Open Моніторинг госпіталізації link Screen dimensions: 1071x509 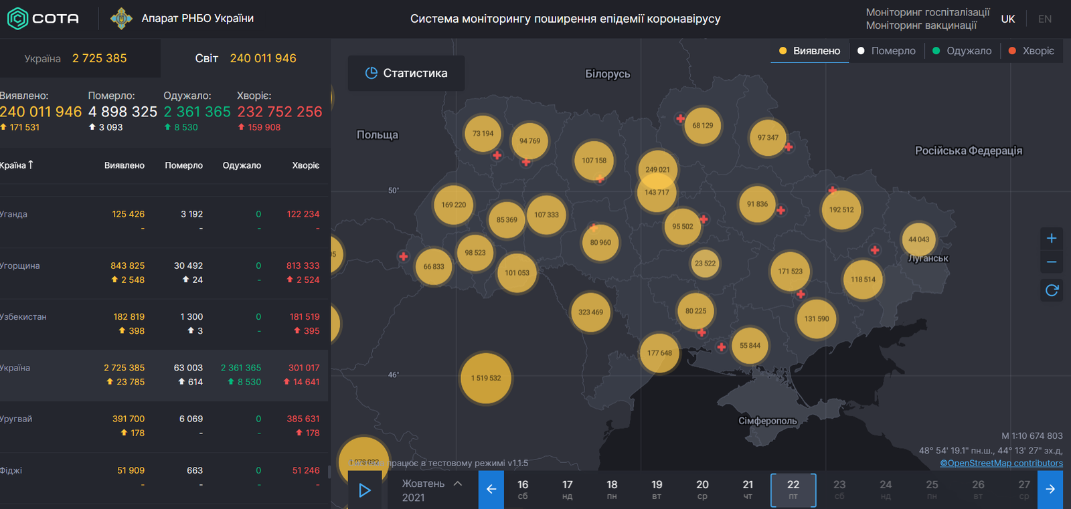(927, 12)
